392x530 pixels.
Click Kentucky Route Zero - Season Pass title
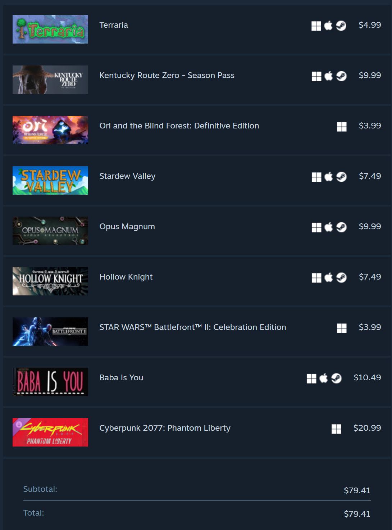(x=167, y=75)
